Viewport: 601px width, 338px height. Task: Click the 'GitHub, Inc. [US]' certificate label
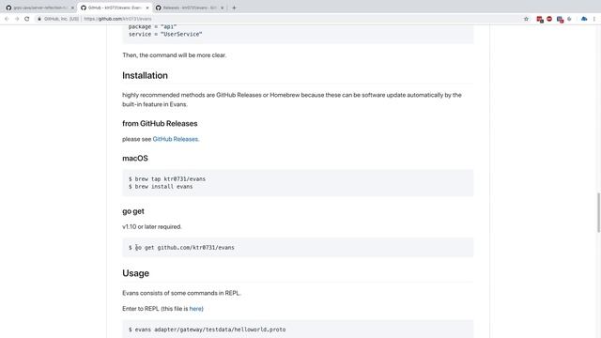click(61, 19)
